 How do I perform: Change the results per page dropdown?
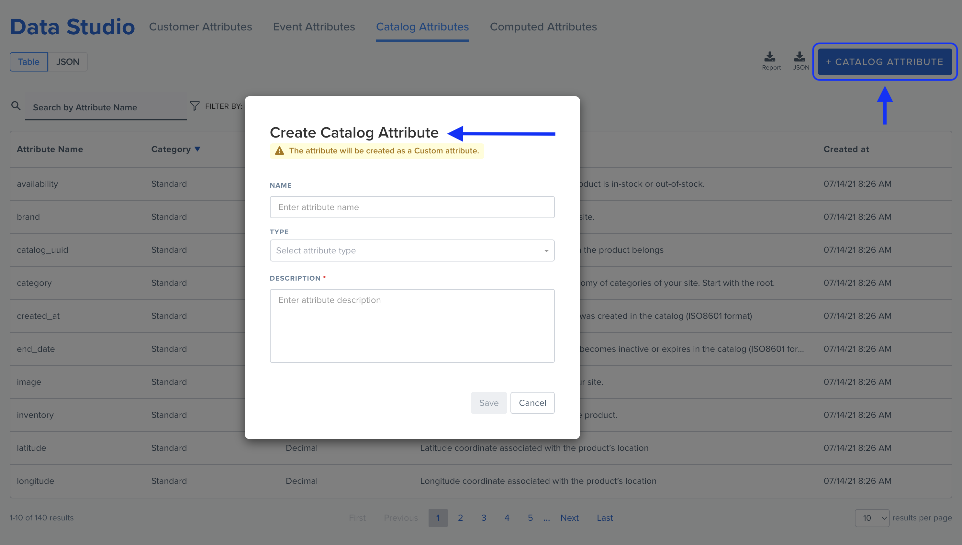872,518
